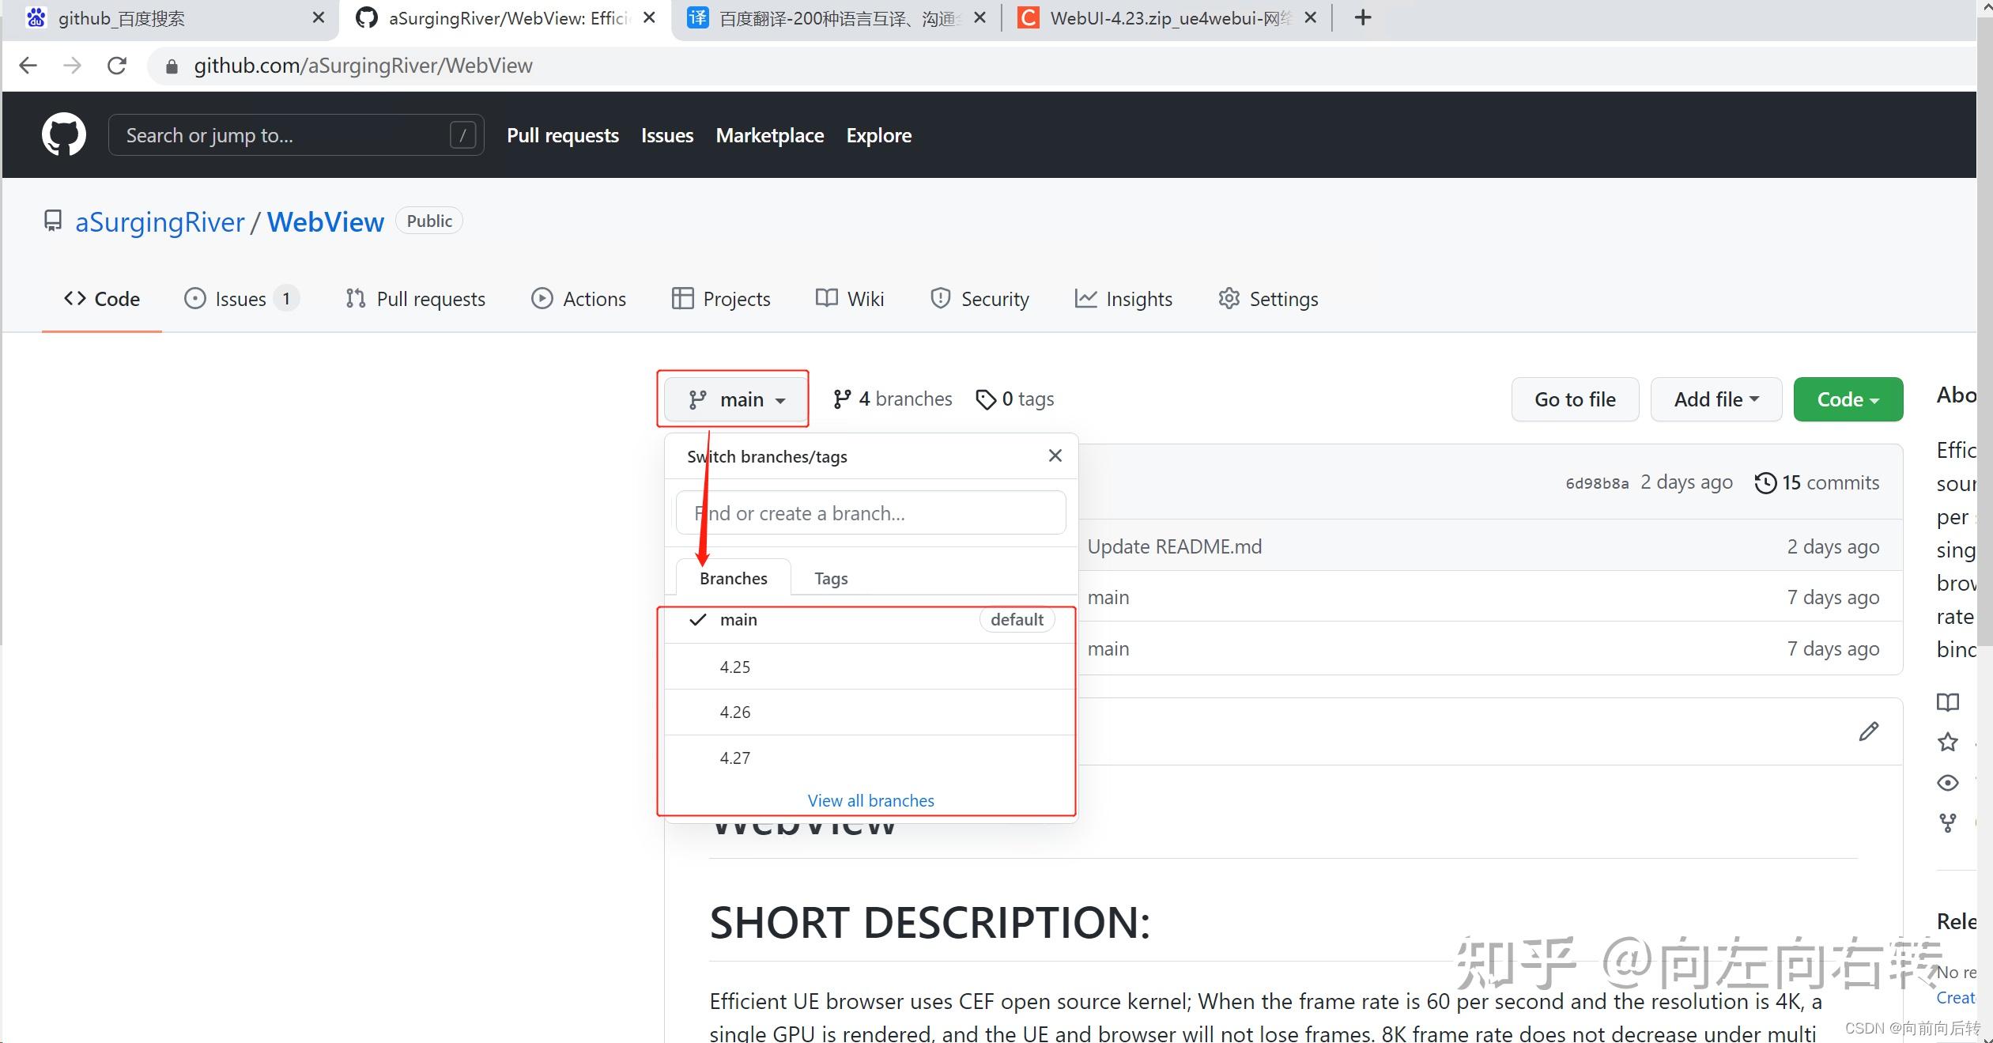Expand the green Code dropdown
1993x1043 pixels.
pos(1848,399)
